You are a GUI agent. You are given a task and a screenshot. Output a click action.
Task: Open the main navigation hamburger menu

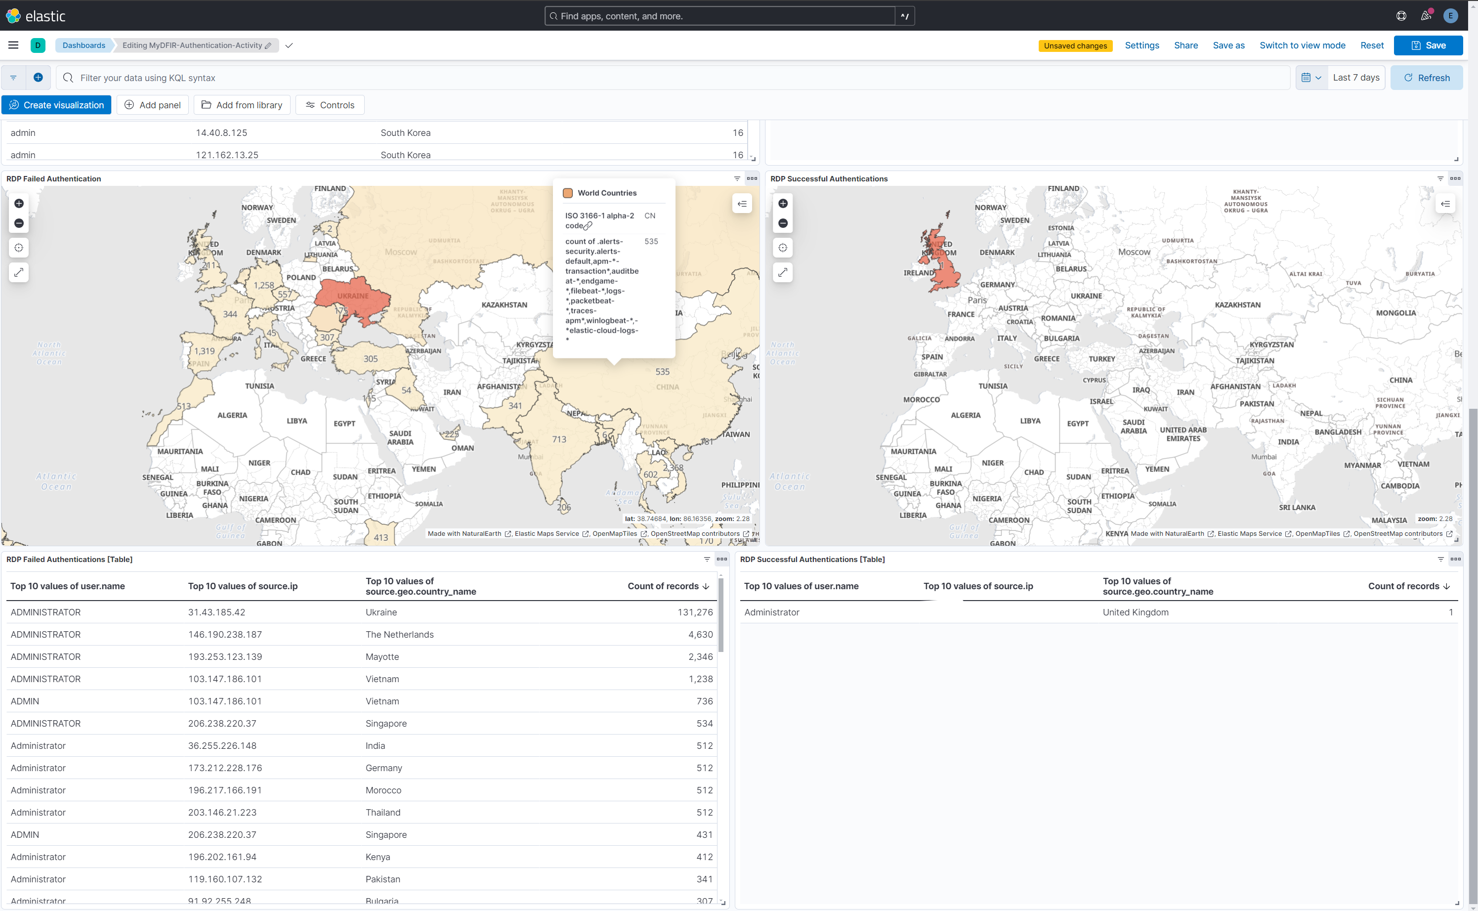pyautogui.click(x=13, y=45)
